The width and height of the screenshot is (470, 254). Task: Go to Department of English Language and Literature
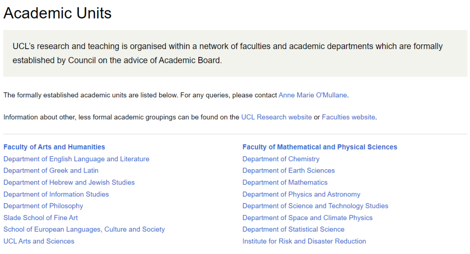[x=76, y=159]
